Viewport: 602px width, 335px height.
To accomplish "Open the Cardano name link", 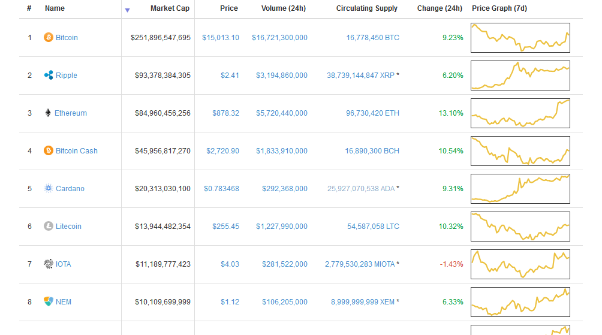I will coord(70,188).
